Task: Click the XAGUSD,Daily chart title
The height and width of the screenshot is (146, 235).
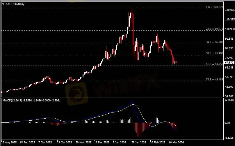Action: 15,4
